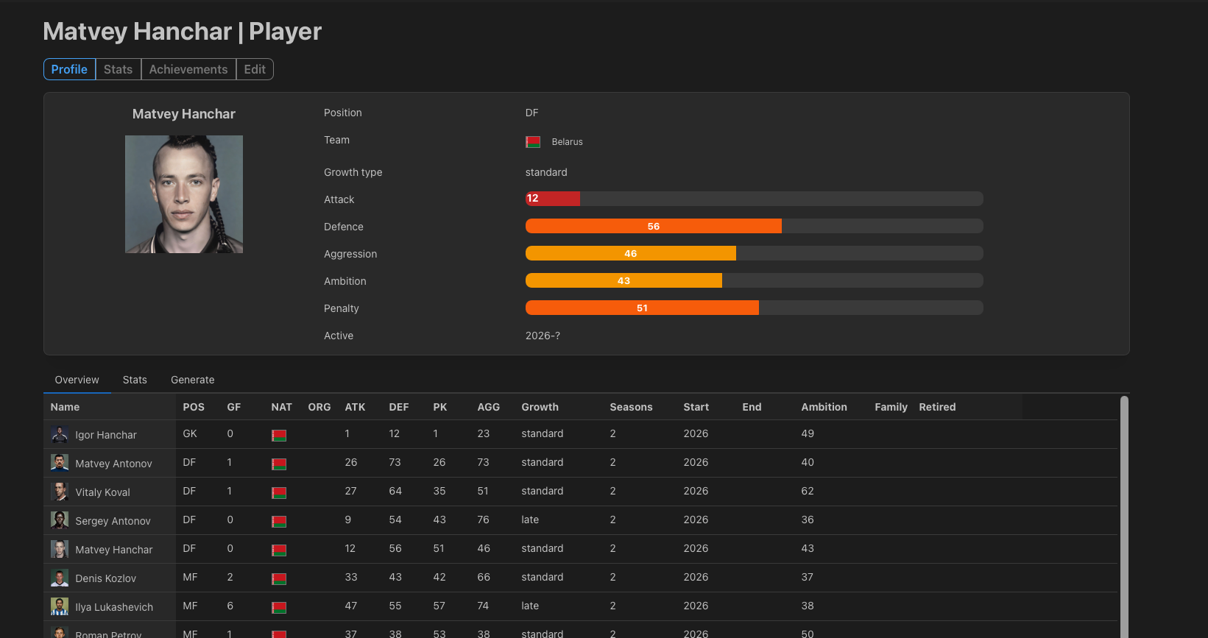Click the player table vertical scrollbar

coord(1124,517)
